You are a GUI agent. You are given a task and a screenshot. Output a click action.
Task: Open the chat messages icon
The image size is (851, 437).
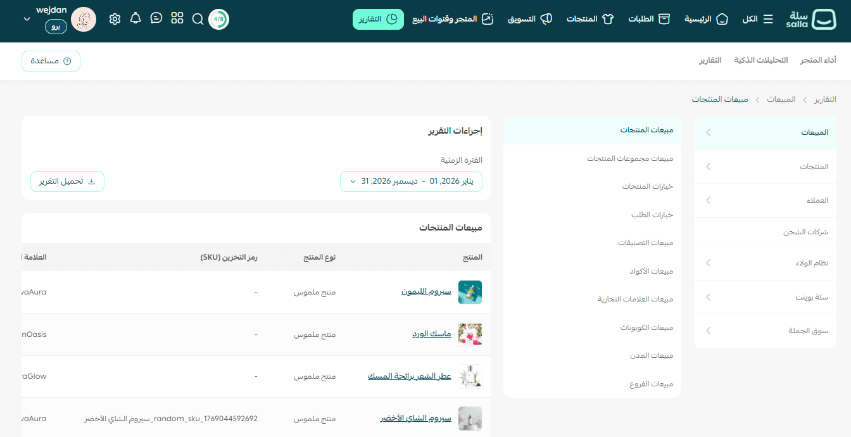click(156, 18)
